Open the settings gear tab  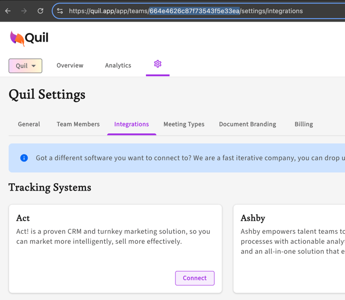click(157, 64)
